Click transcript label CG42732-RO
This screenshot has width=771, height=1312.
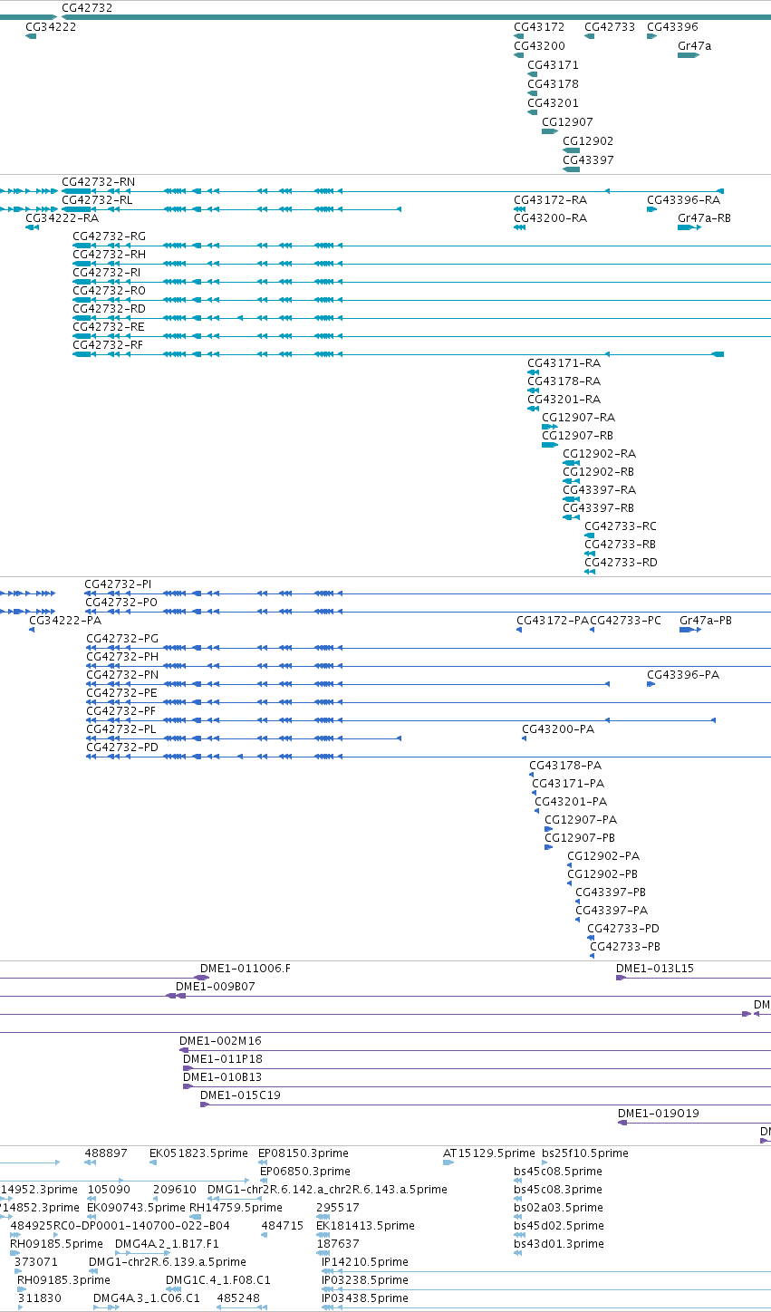[109, 291]
